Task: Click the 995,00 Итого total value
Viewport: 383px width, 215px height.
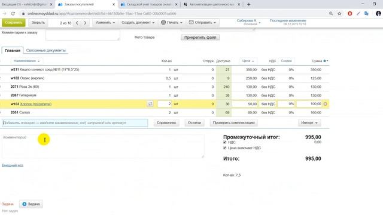Action: tap(313, 159)
